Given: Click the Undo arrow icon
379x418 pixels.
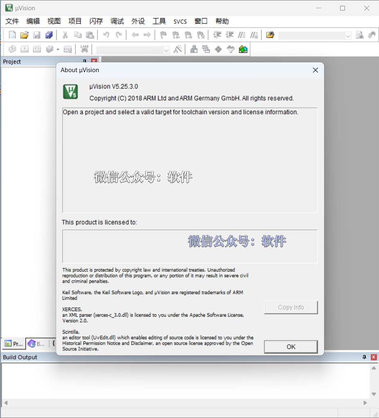Looking at the screenshot, I should pos(106,35).
